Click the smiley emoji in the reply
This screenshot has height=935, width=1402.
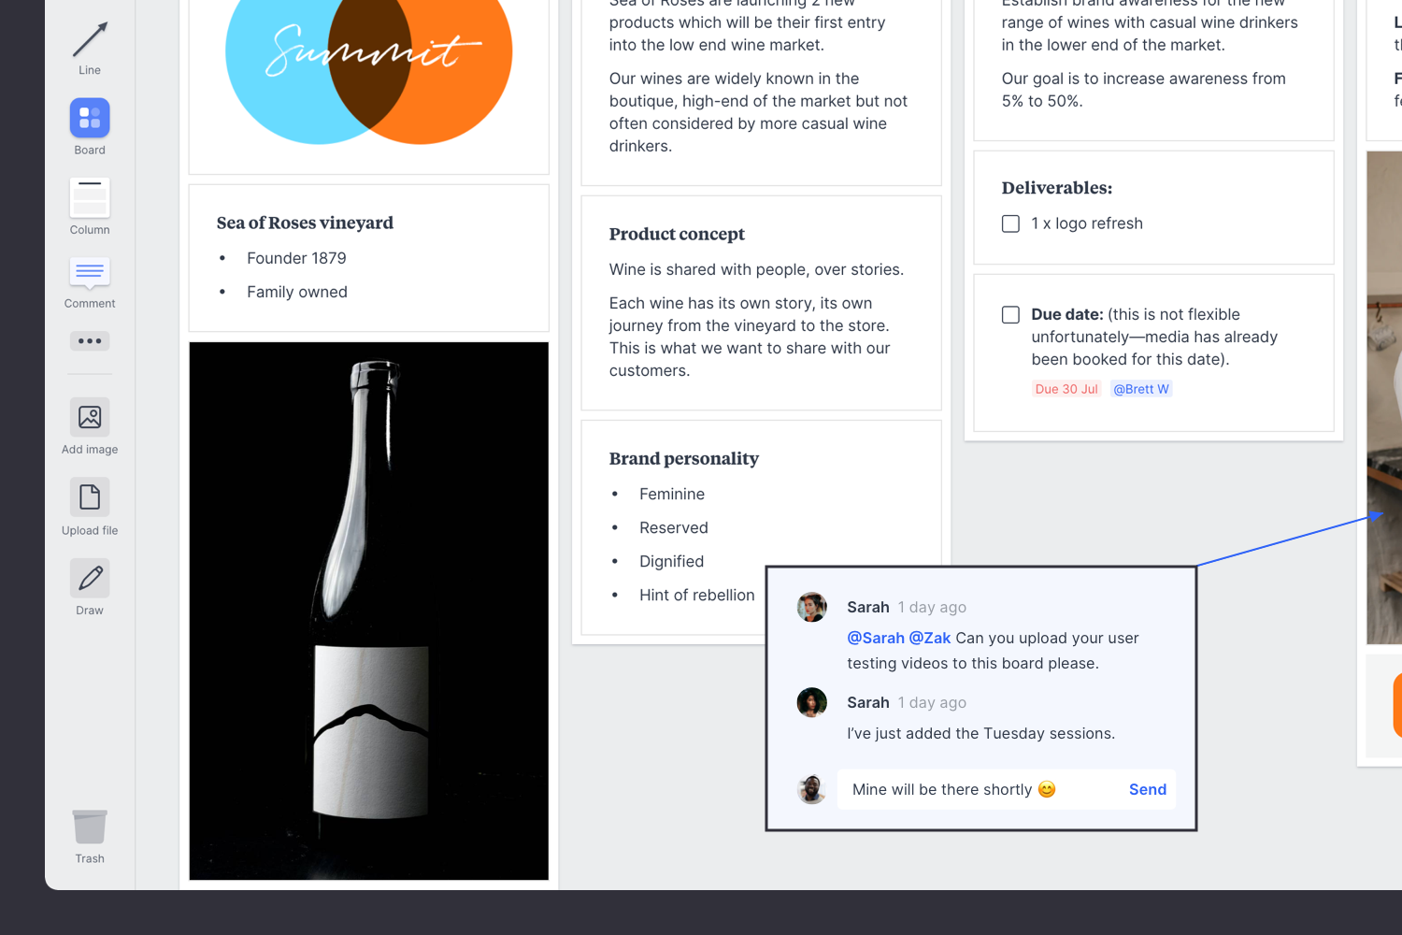[x=1046, y=789]
